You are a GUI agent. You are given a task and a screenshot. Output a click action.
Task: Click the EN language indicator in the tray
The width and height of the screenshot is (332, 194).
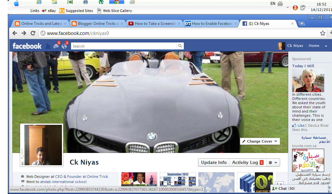click(x=272, y=4)
